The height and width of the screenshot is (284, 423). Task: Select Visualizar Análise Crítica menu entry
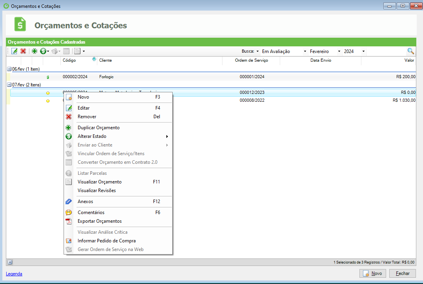pyautogui.click(x=118, y=232)
